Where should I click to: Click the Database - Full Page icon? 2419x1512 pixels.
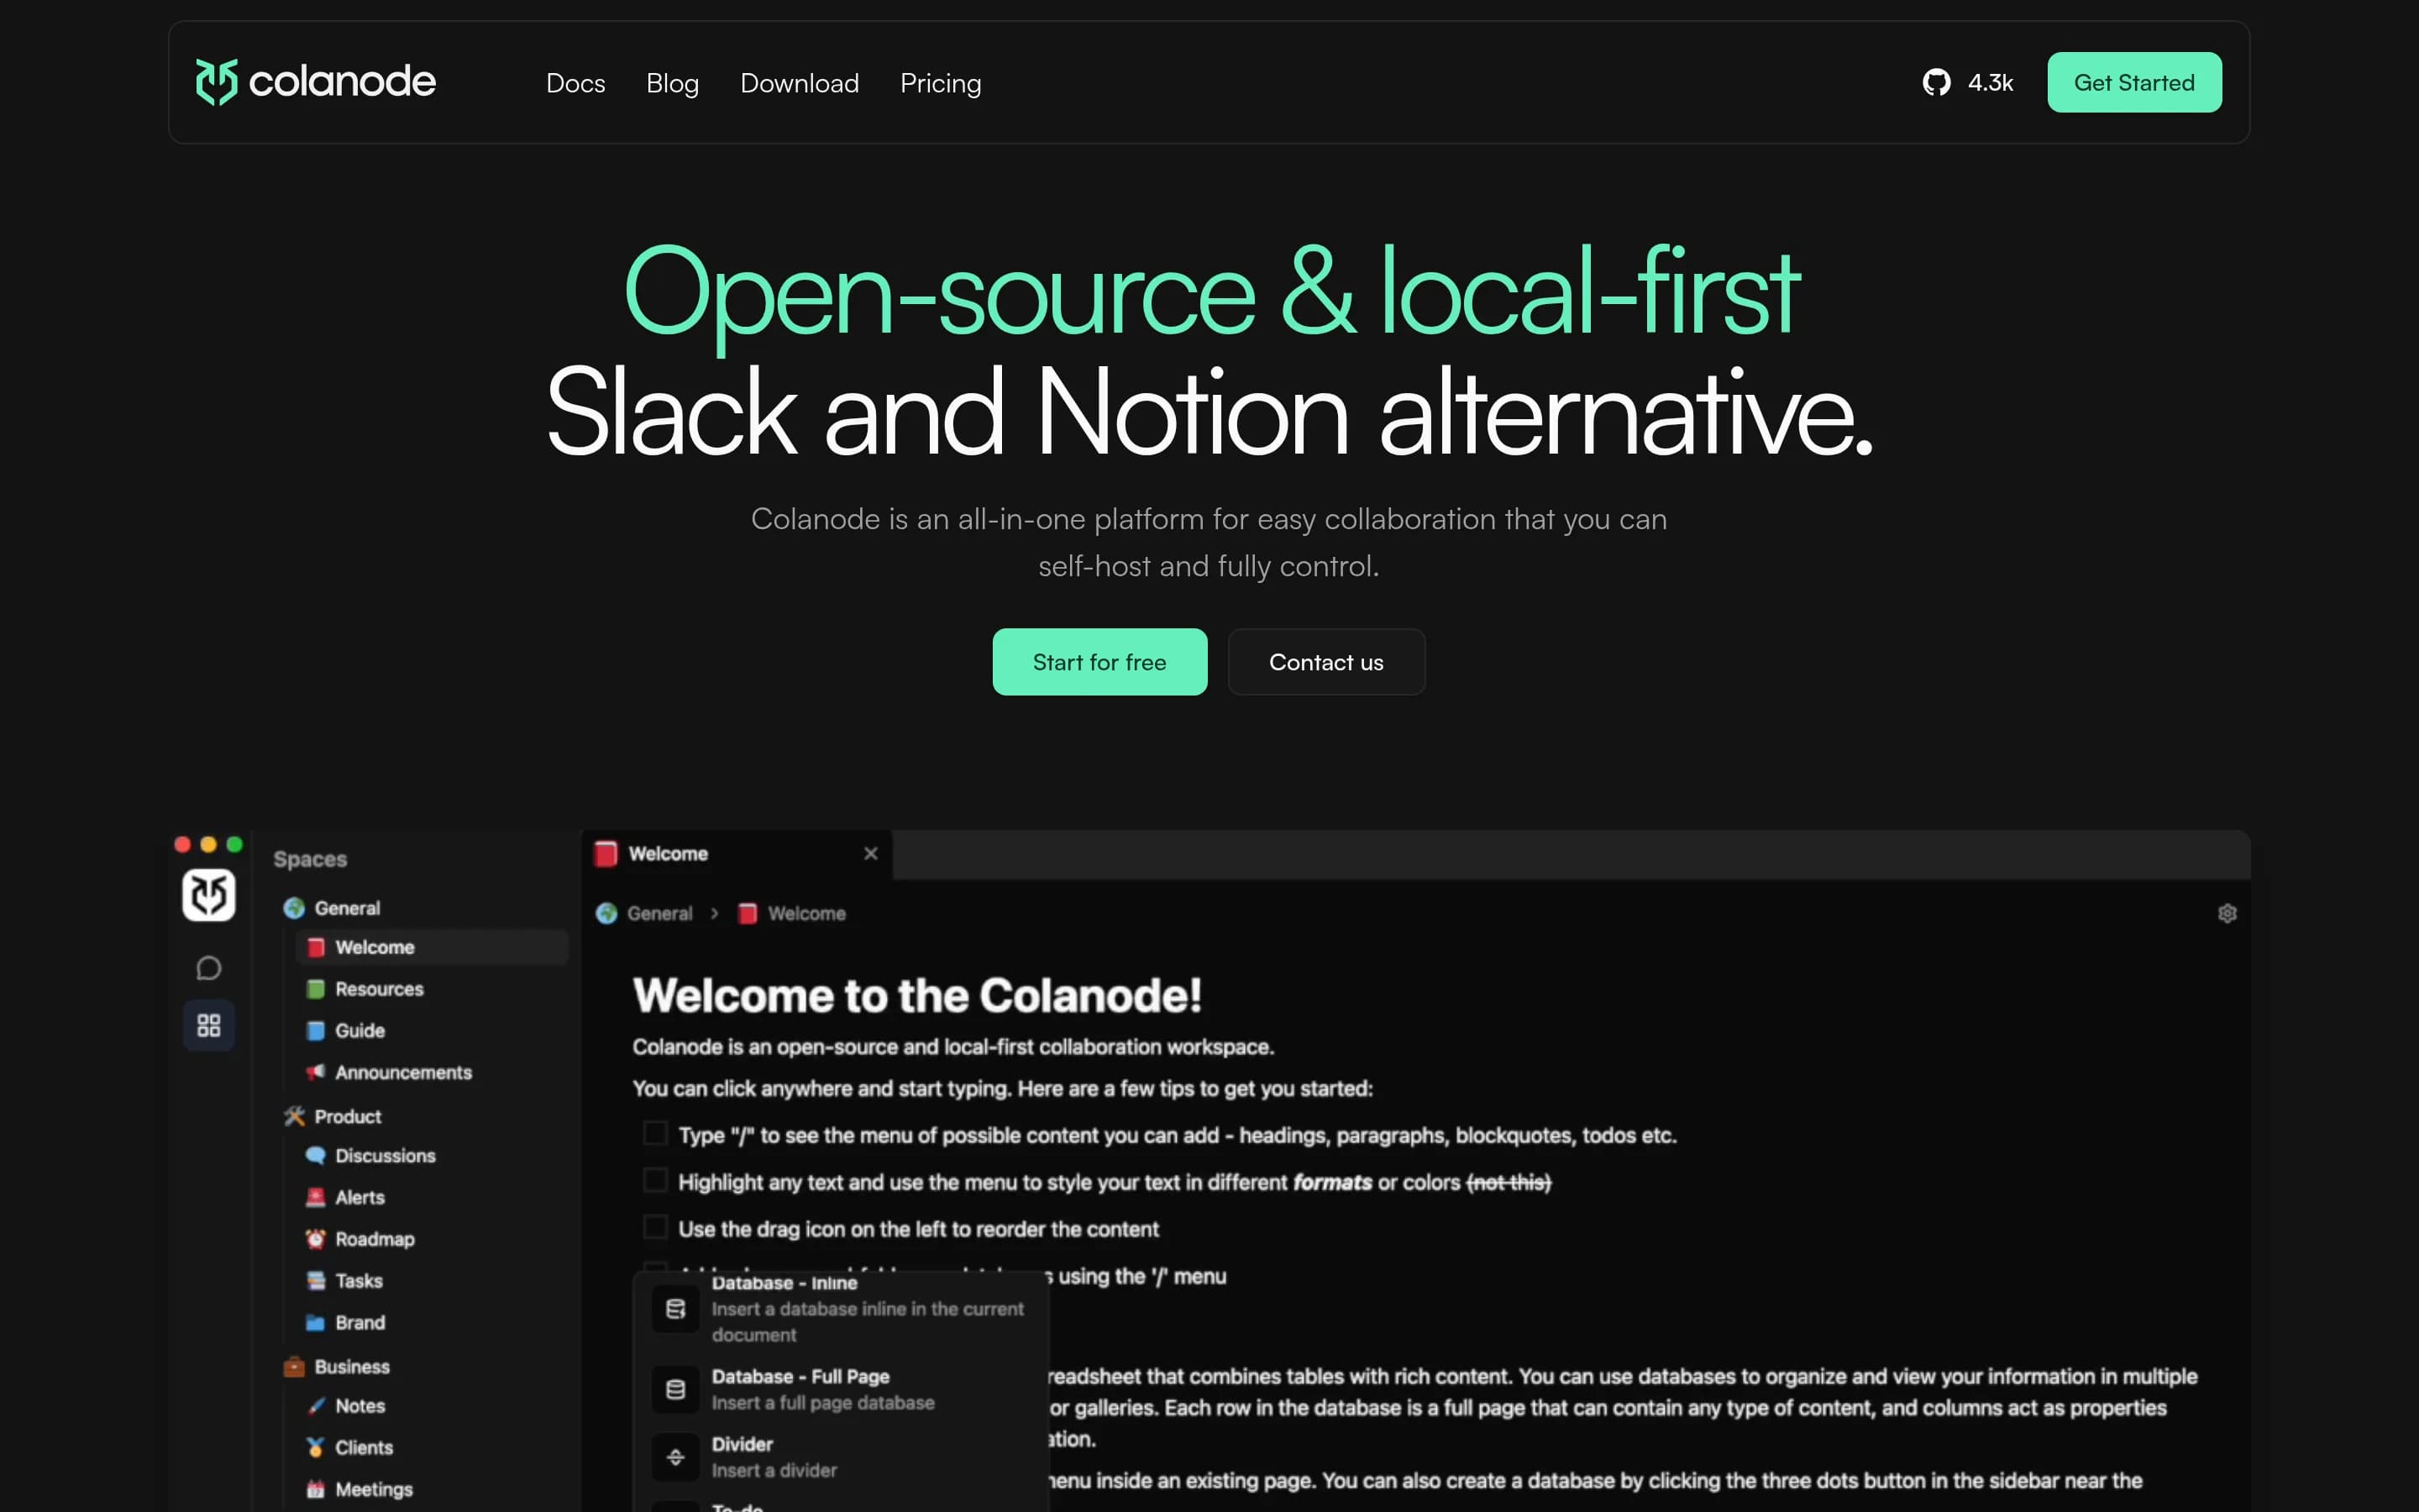point(675,1389)
